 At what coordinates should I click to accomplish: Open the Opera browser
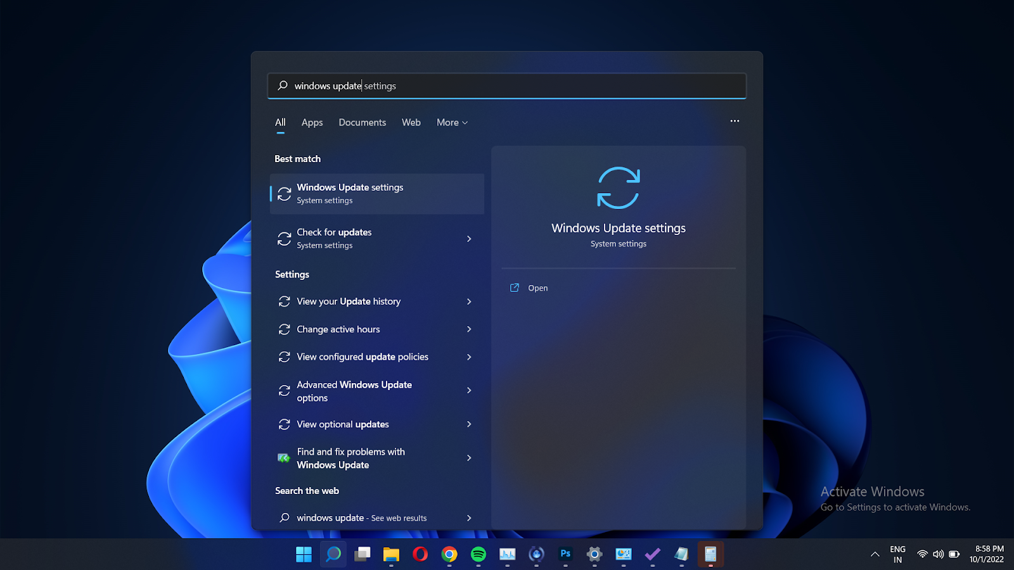(420, 554)
